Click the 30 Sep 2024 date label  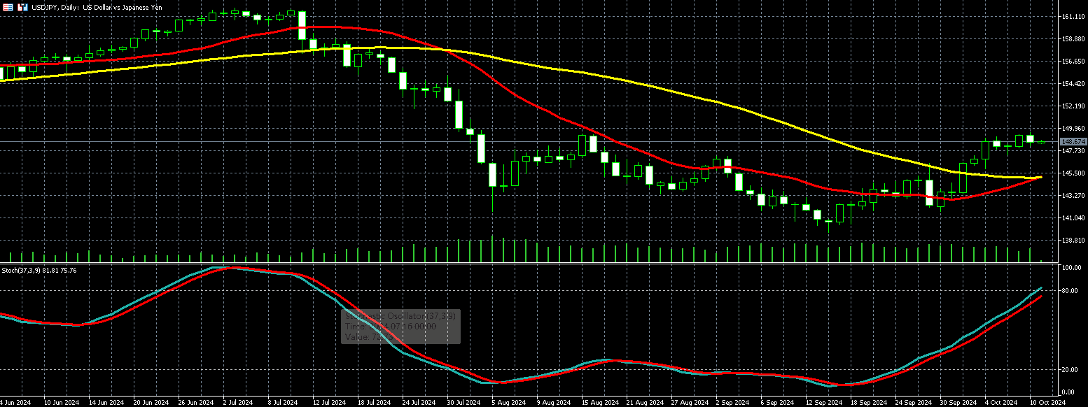(958, 403)
